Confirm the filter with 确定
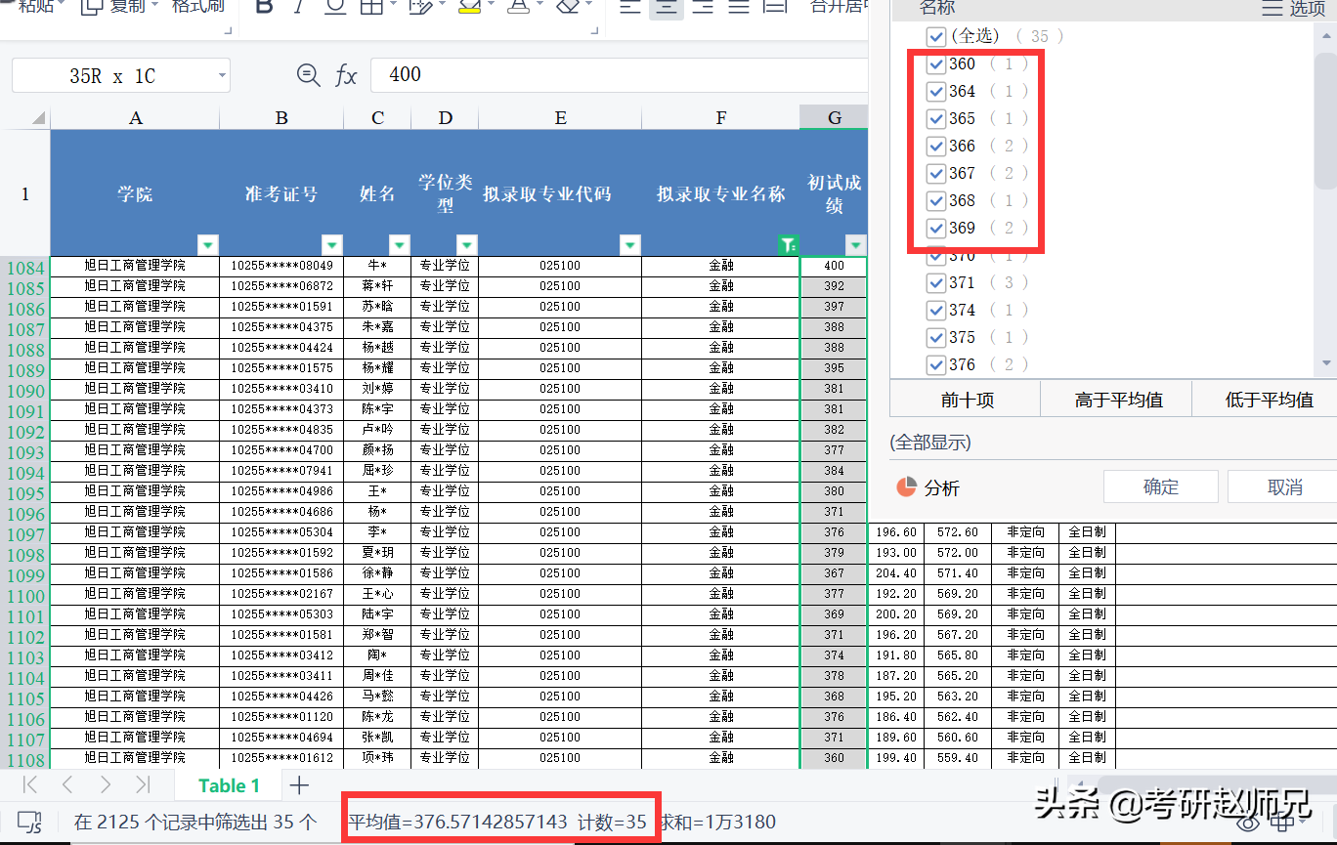The height and width of the screenshot is (845, 1337). [x=1160, y=486]
